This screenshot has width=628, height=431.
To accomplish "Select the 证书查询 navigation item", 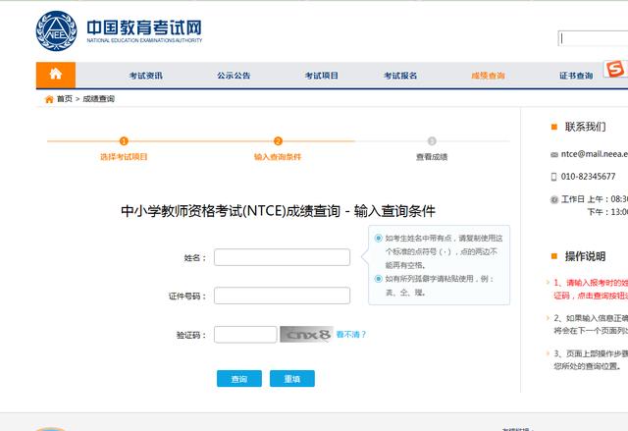I will (576, 76).
